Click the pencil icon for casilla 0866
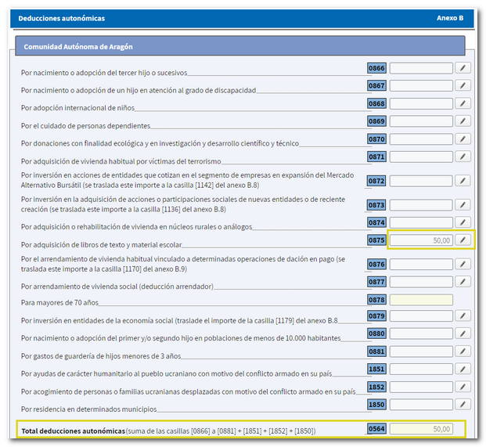This screenshot has width=486, height=447. click(463, 68)
